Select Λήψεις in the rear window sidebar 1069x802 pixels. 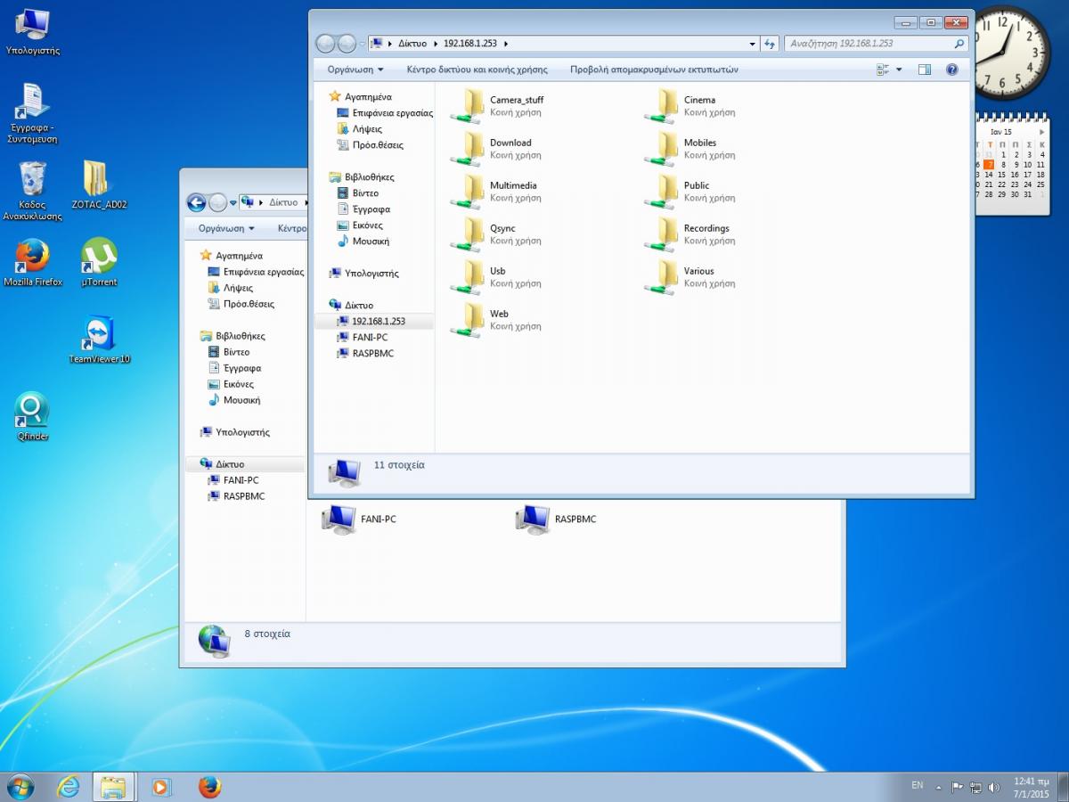coord(231,288)
